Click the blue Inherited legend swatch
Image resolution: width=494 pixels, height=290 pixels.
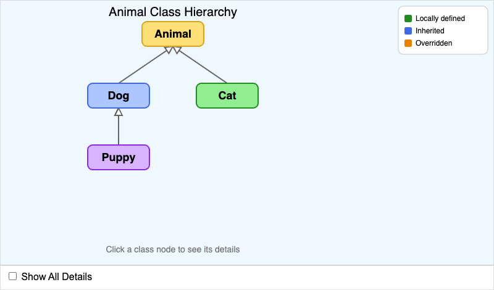[408, 31]
